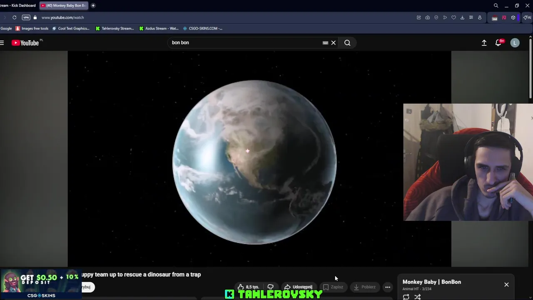Open more actions three-dot menu

pyautogui.click(x=388, y=287)
